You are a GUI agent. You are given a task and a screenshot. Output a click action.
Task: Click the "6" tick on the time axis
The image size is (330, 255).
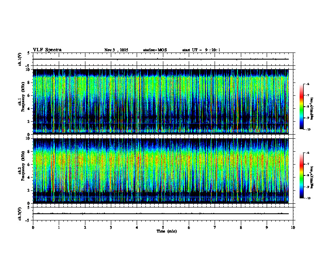click(x=189, y=227)
